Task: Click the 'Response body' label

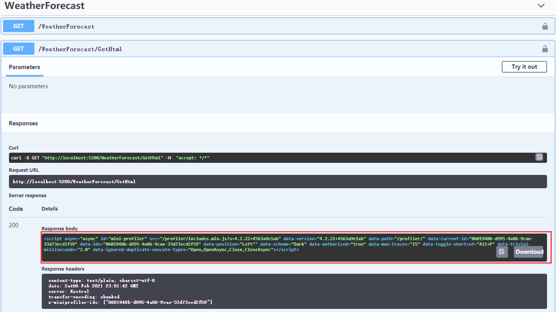Action: click(x=60, y=228)
